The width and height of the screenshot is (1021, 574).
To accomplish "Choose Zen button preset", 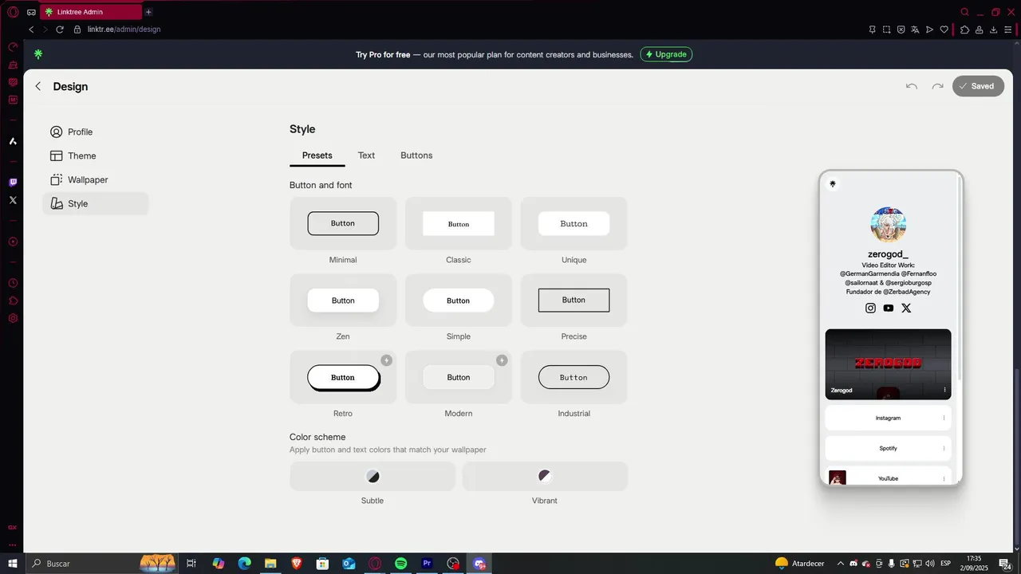I will pos(343,301).
